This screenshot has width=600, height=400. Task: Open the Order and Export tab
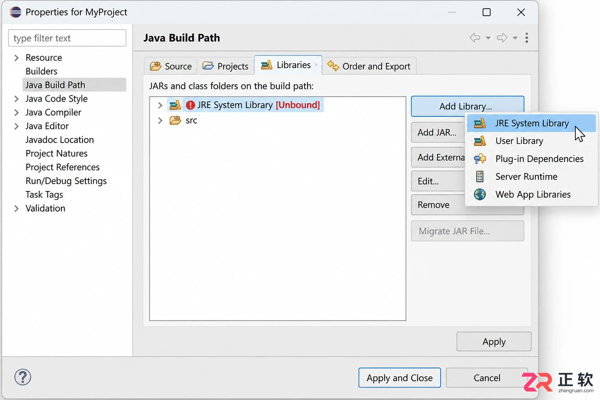pyautogui.click(x=369, y=66)
